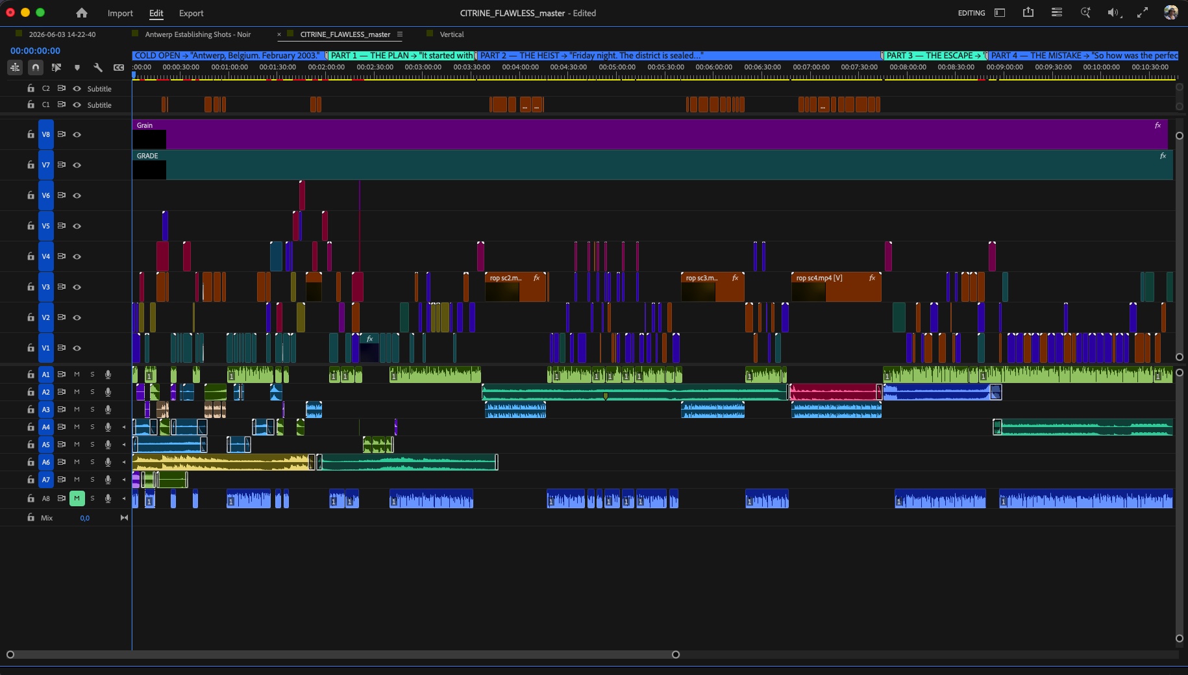Add a marker with the marker icon
The image size is (1188, 675).
point(77,67)
